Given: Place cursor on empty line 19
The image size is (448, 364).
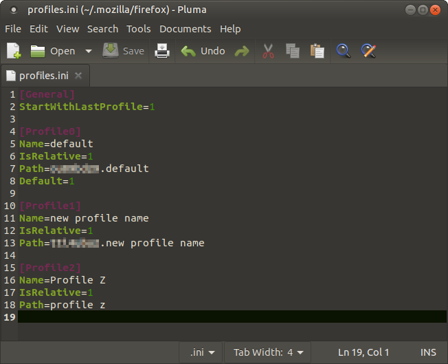Looking at the screenshot, I should [232, 317].
